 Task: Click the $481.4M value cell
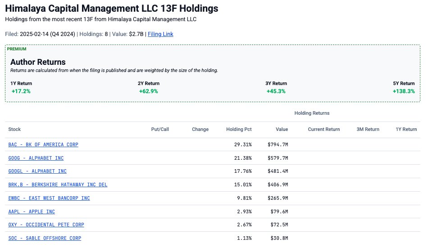(x=278, y=171)
